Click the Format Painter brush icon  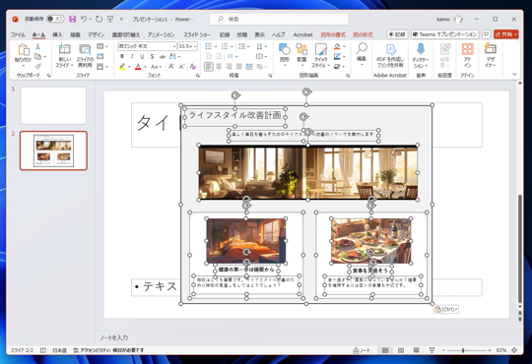[x=38, y=66]
